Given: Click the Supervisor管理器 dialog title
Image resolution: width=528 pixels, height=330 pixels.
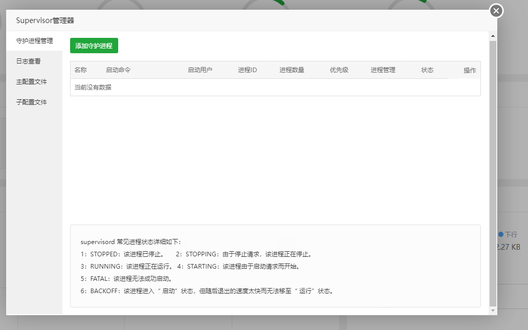Looking at the screenshot, I should (x=45, y=20).
